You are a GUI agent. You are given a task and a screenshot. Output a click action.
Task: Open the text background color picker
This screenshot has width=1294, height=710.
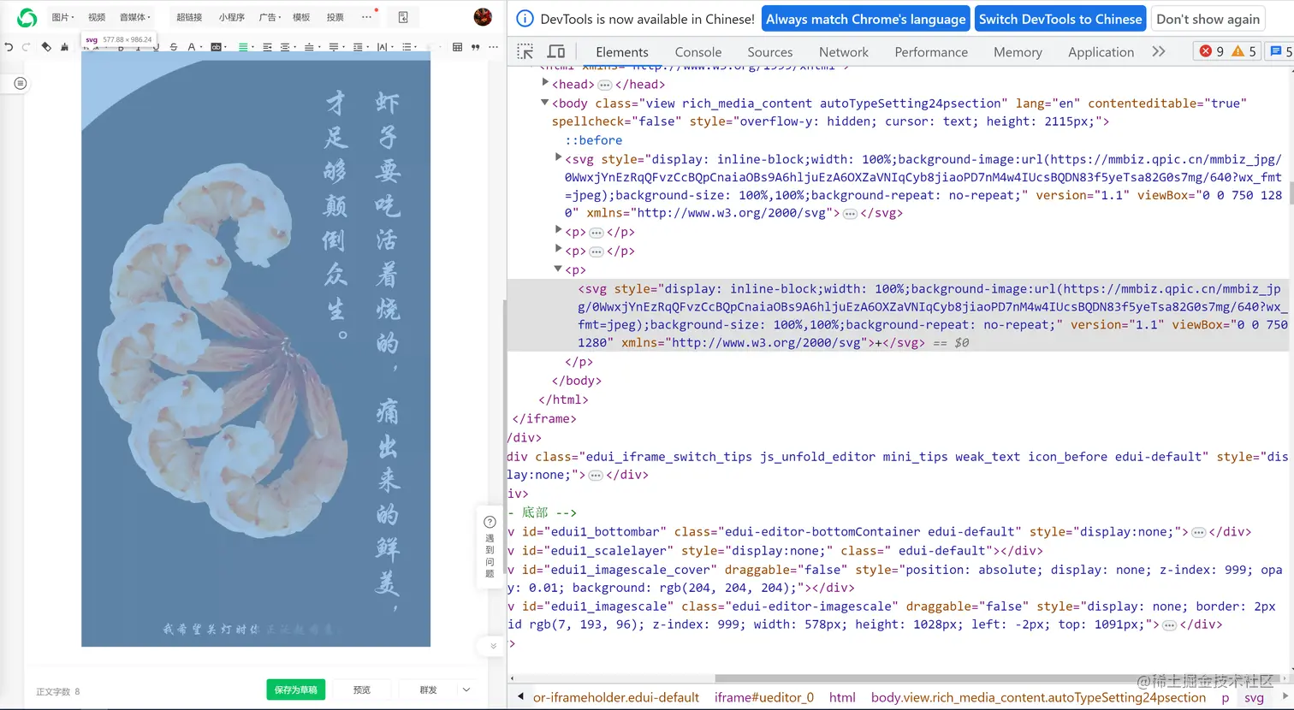pyautogui.click(x=217, y=47)
